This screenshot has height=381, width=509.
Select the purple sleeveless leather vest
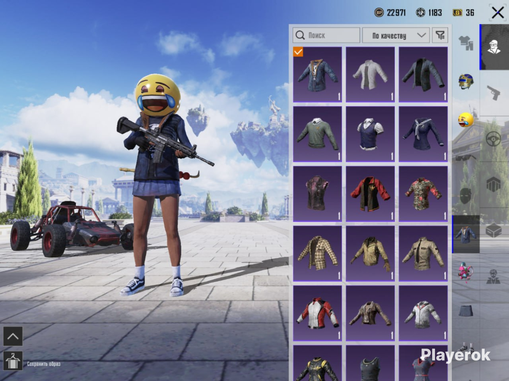click(x=317, y=194)
